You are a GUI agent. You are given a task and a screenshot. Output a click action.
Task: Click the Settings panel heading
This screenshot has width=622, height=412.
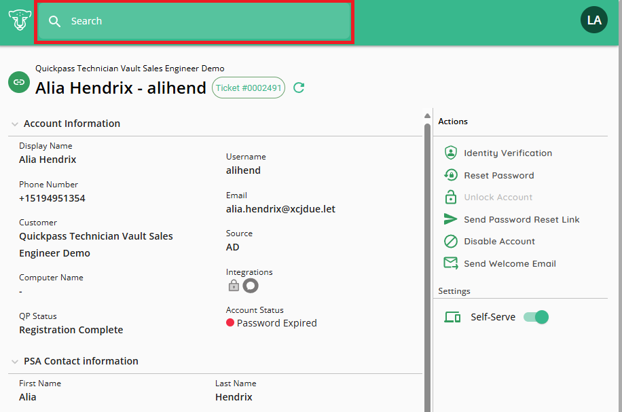(x=454, y=291)
